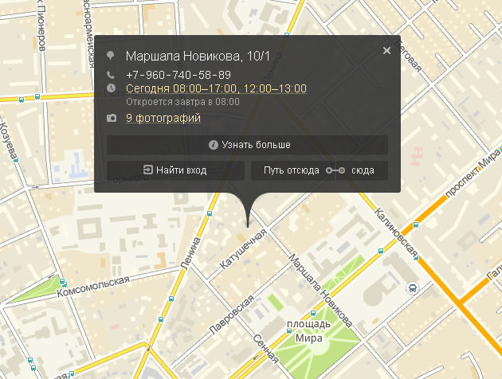Click the camera icon beside photos link
This screenshot has height=379, width=502.
(112, 118)
